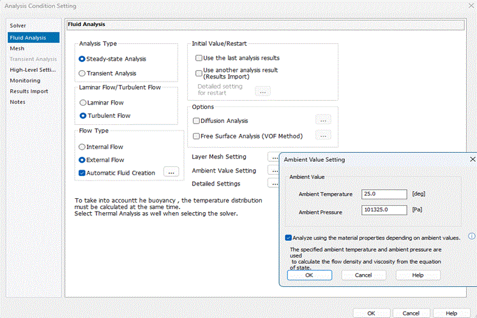Click the Ambient Pressure input field
477x318 pixels.
[x=384, y=210]
